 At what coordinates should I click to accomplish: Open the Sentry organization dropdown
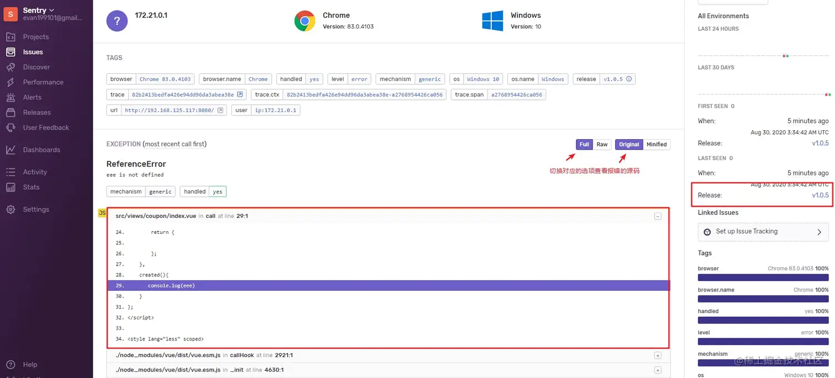[x=39, y=10]
